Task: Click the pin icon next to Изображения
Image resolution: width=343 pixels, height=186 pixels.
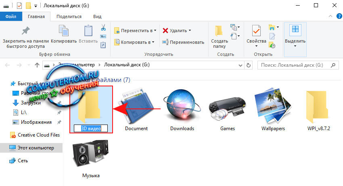Action: [x=59, y=122]
